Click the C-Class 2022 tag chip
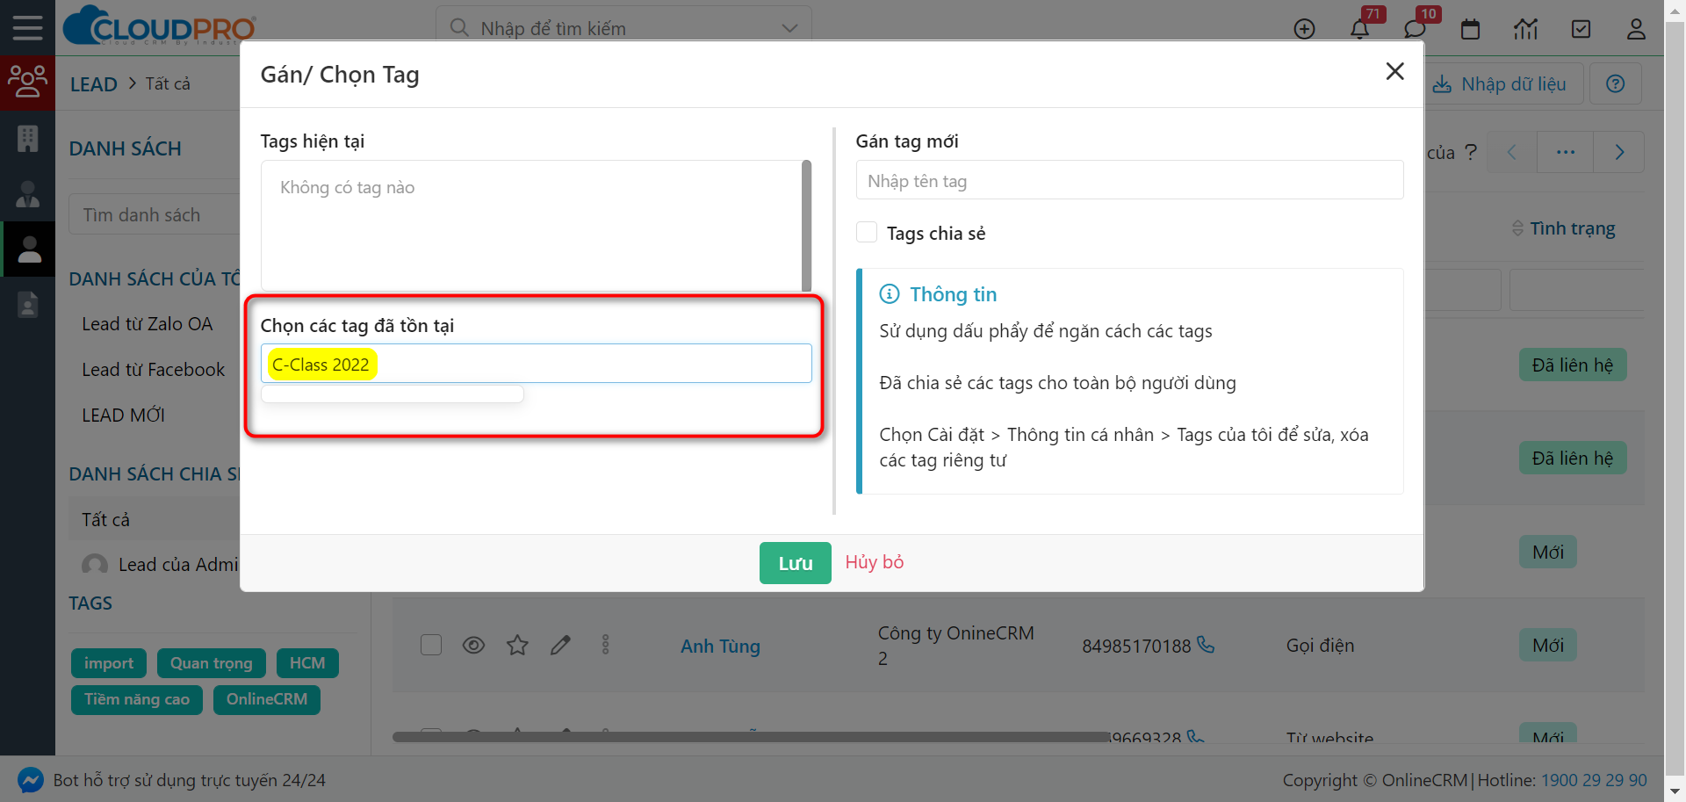Viewport: 1686px width, 802px height. coord(321,365)
